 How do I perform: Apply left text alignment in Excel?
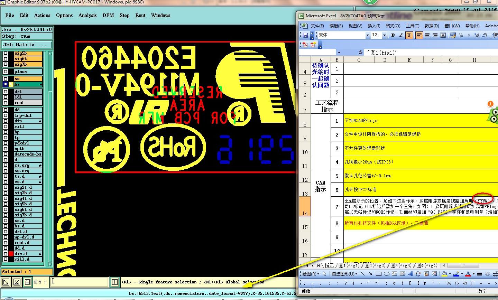[x=419, y=35]
